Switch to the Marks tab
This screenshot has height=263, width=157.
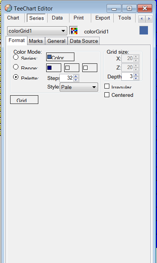36,41
